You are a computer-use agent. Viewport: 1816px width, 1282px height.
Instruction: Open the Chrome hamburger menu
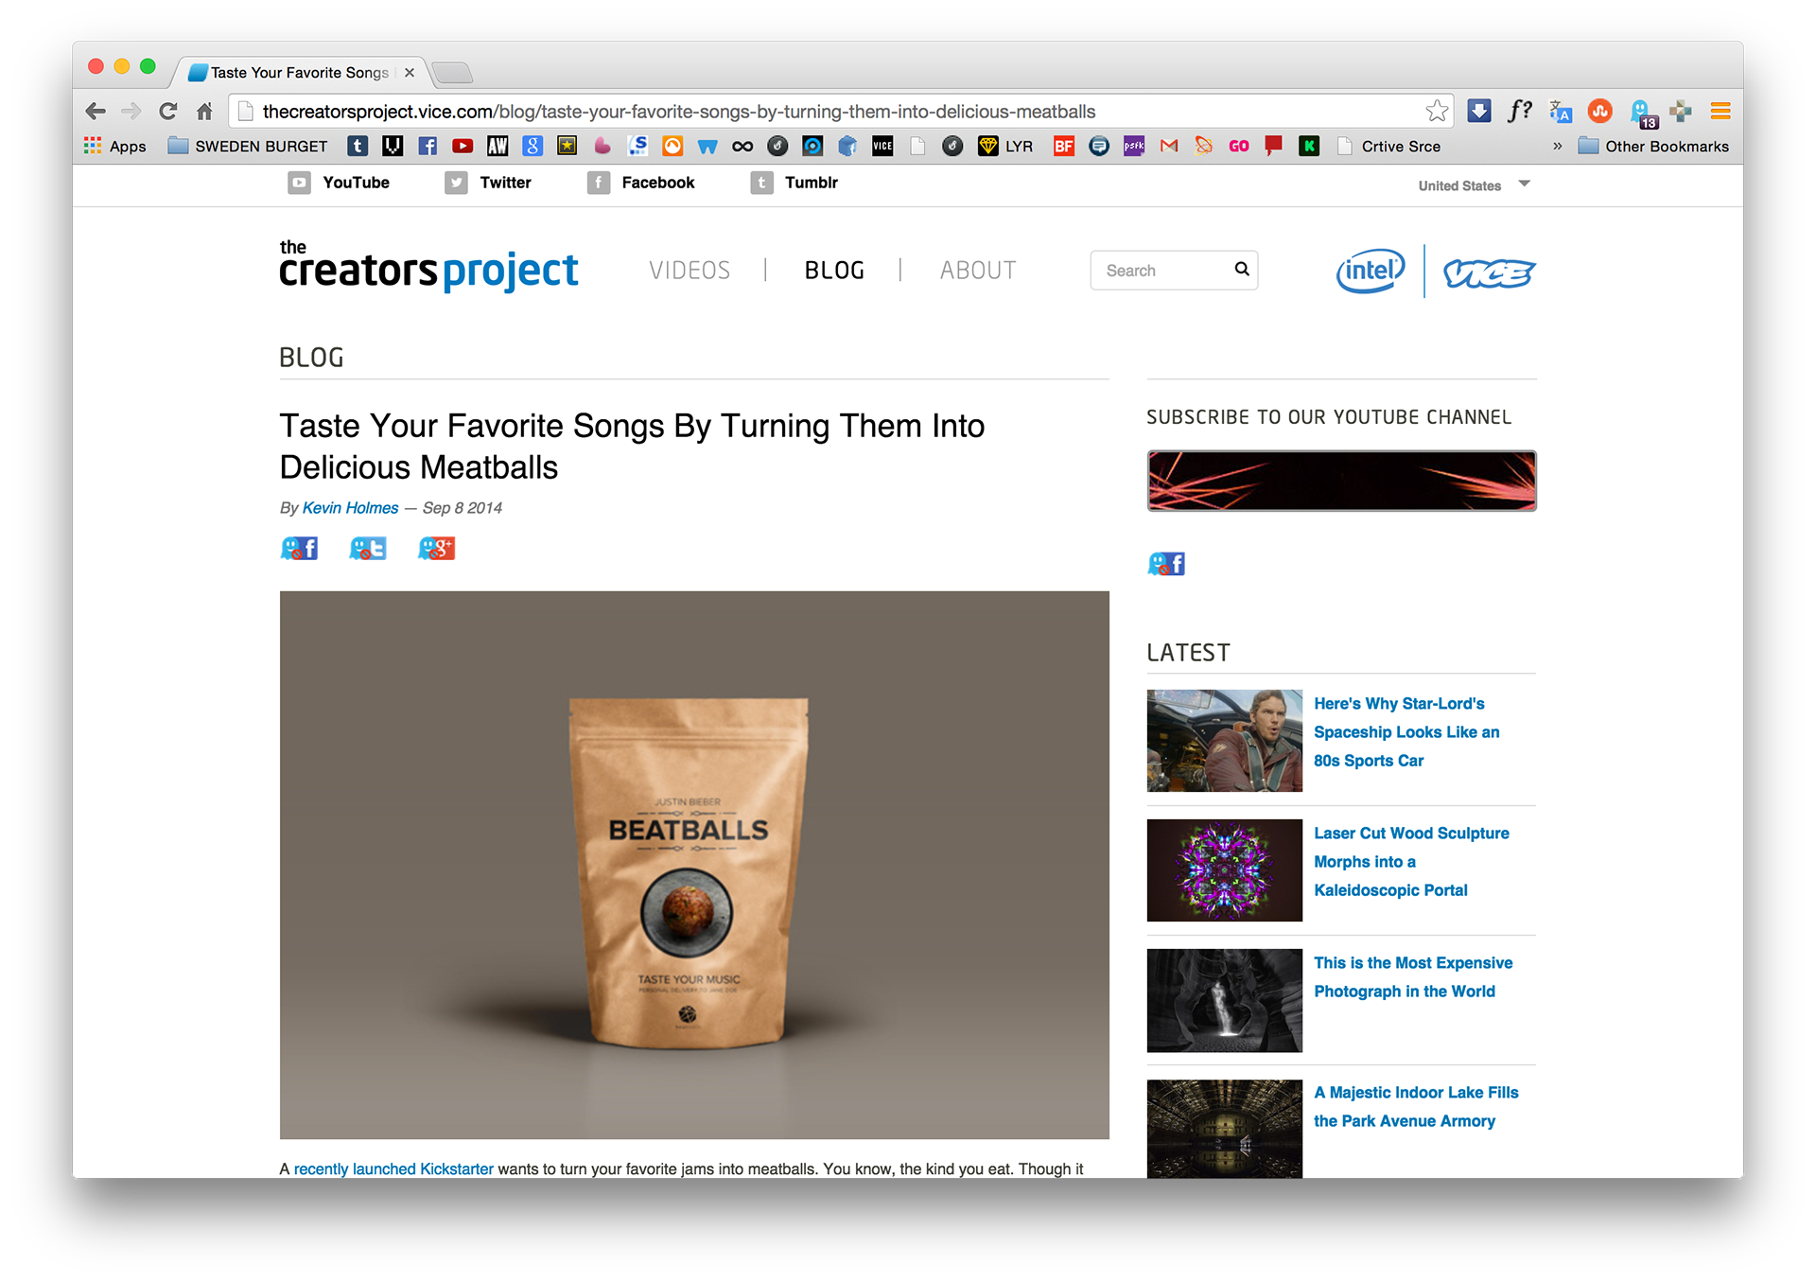click(x=1720, y=111)
